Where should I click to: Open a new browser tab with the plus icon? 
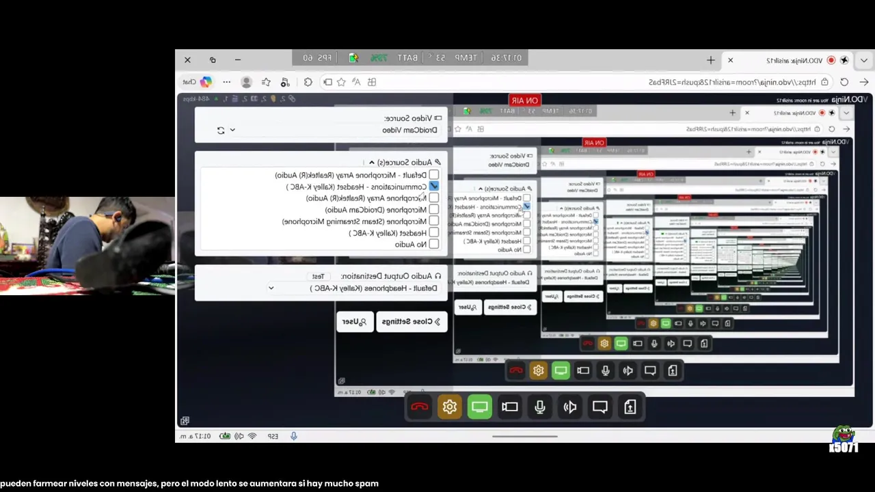pos(711,60)
